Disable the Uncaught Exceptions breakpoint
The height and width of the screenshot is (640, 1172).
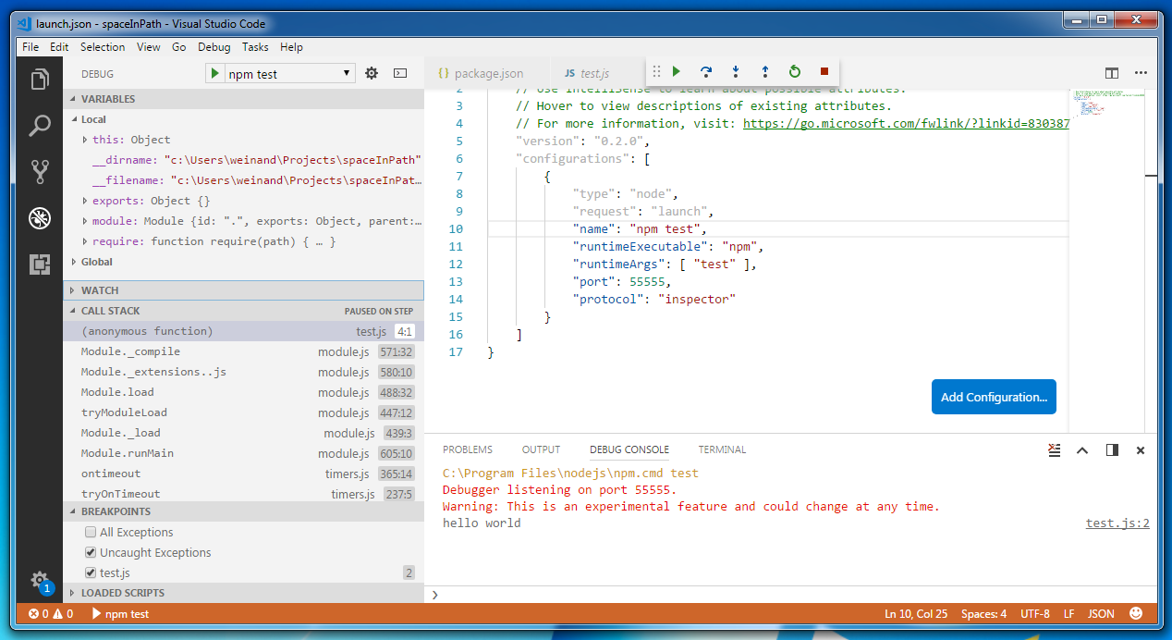coord(89,552)
